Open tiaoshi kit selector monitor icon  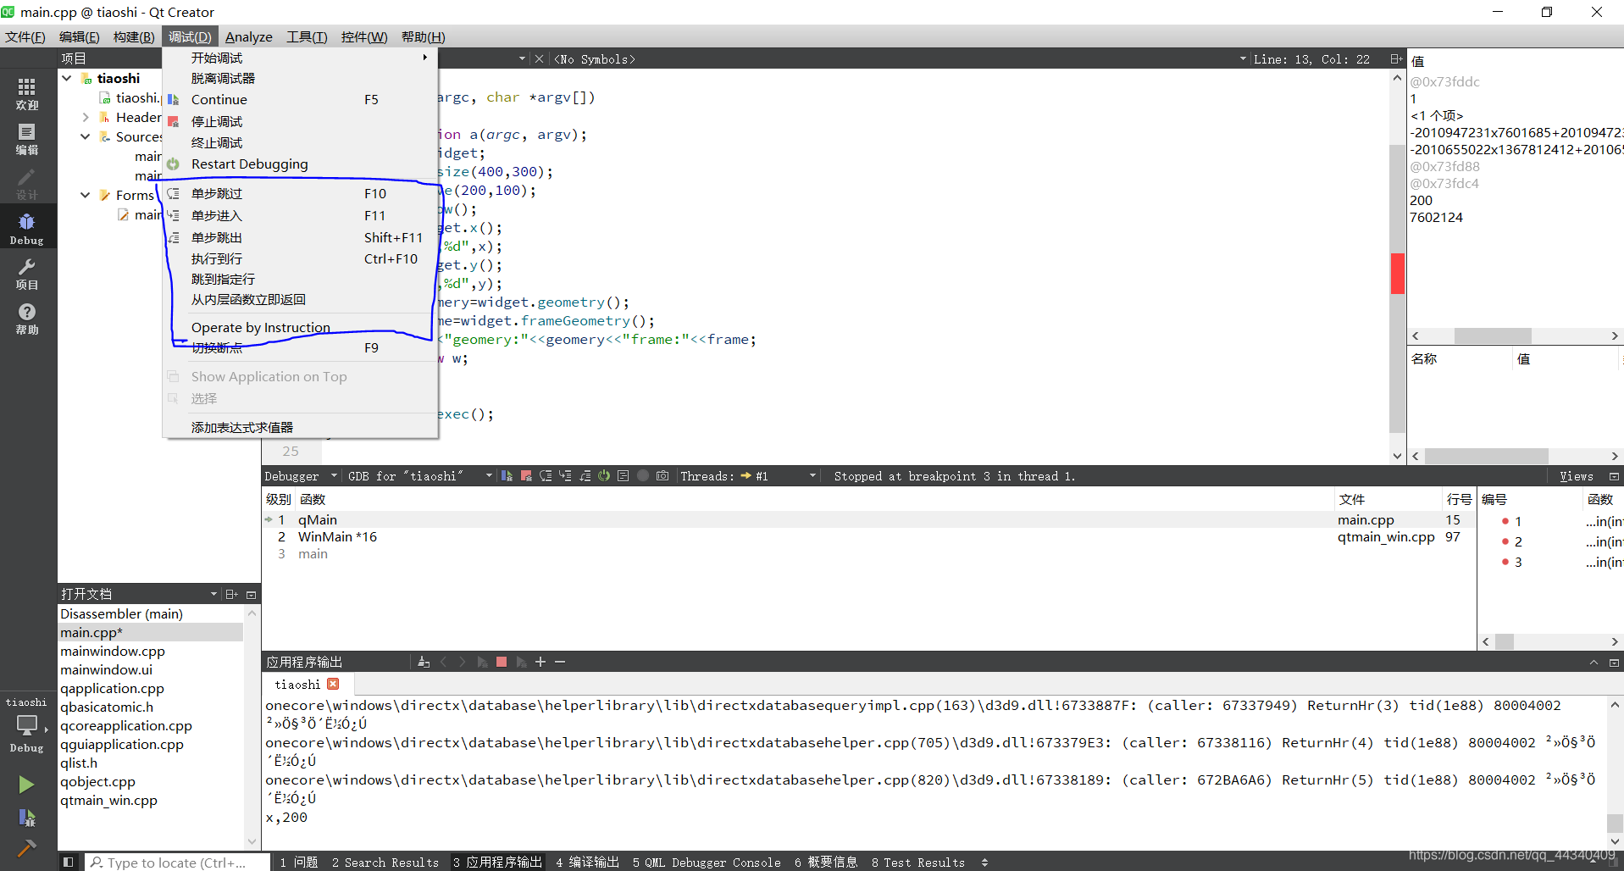point(27,726)
